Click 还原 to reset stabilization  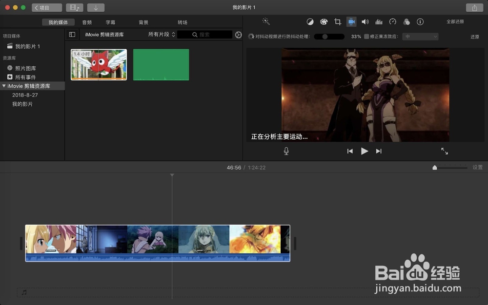(x=475, y=37)
